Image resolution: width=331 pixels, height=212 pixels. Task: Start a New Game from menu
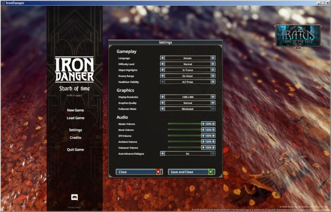[x=75, y=110]
